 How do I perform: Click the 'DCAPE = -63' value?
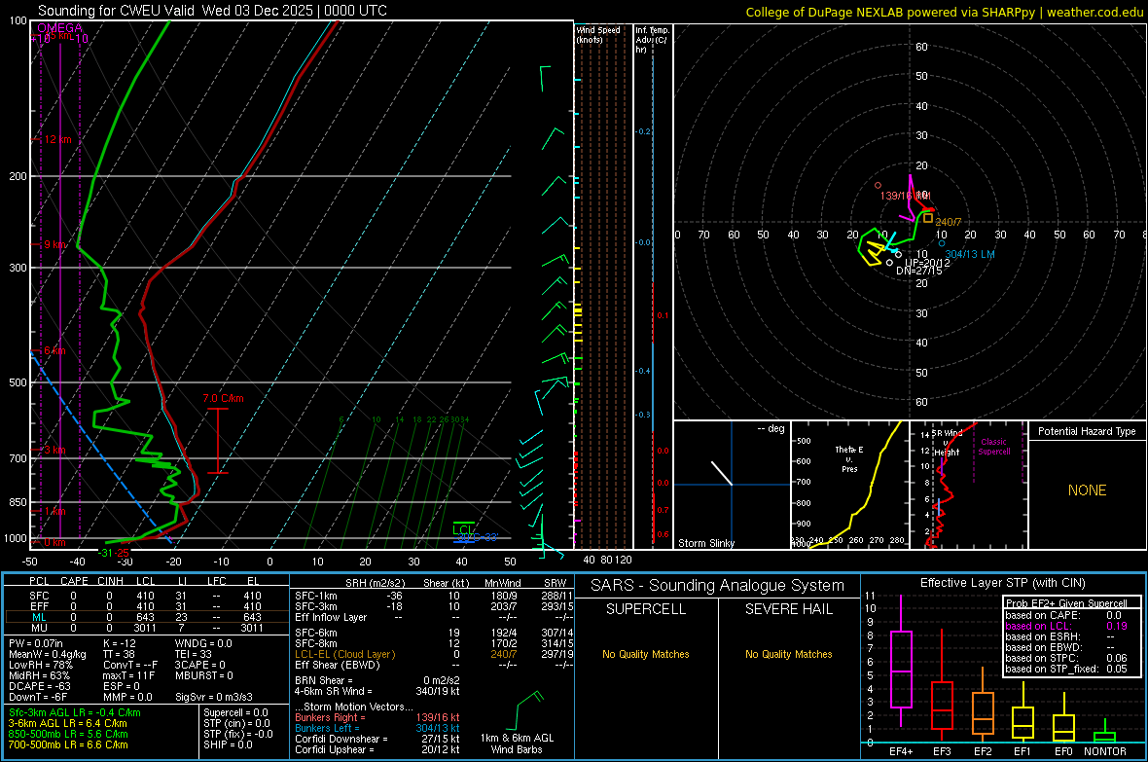click(39, 686)
